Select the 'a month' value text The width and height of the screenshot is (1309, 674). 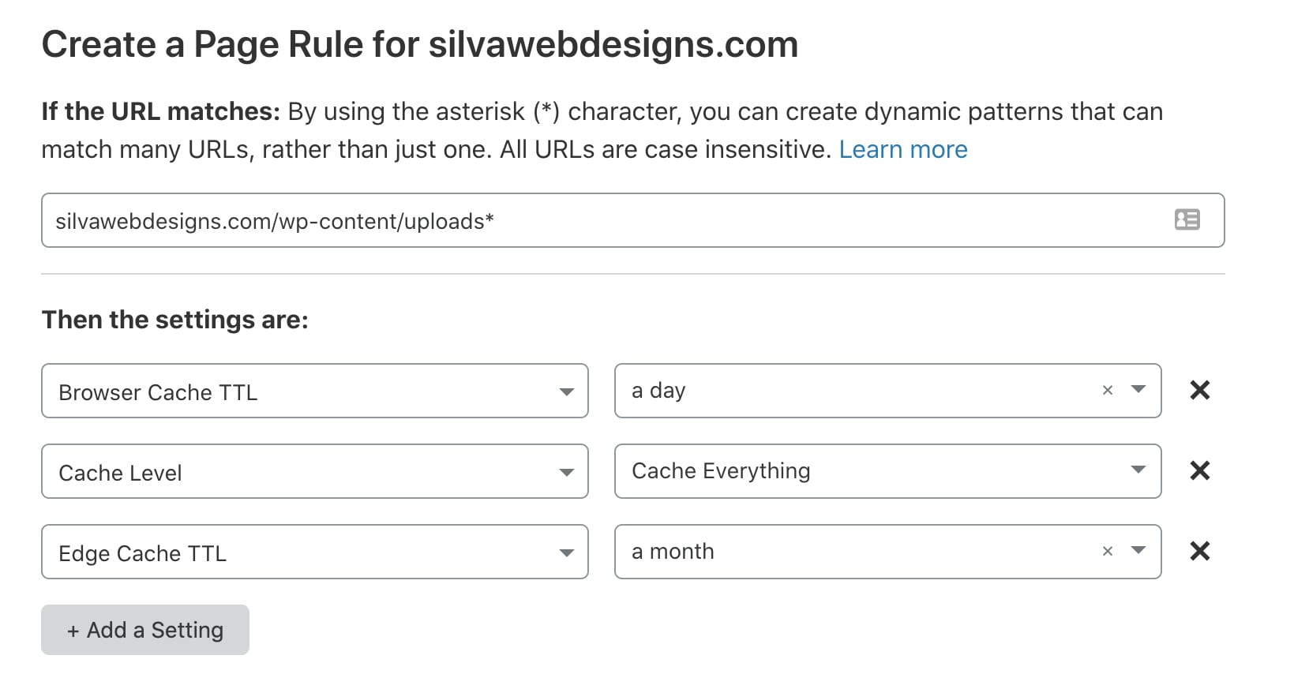coord(673,551)
